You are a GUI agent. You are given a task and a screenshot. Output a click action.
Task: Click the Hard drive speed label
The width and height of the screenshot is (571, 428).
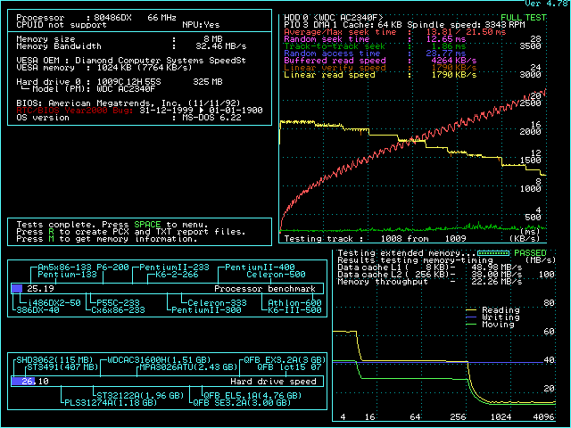coord(273,382)
